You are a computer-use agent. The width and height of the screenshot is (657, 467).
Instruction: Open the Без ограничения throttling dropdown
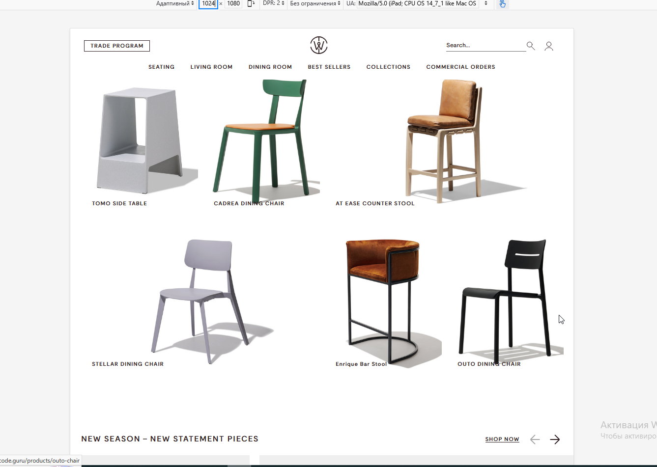click(x=315, y=3)
